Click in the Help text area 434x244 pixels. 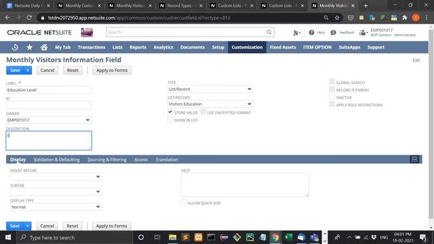click(x=245, y=185)
